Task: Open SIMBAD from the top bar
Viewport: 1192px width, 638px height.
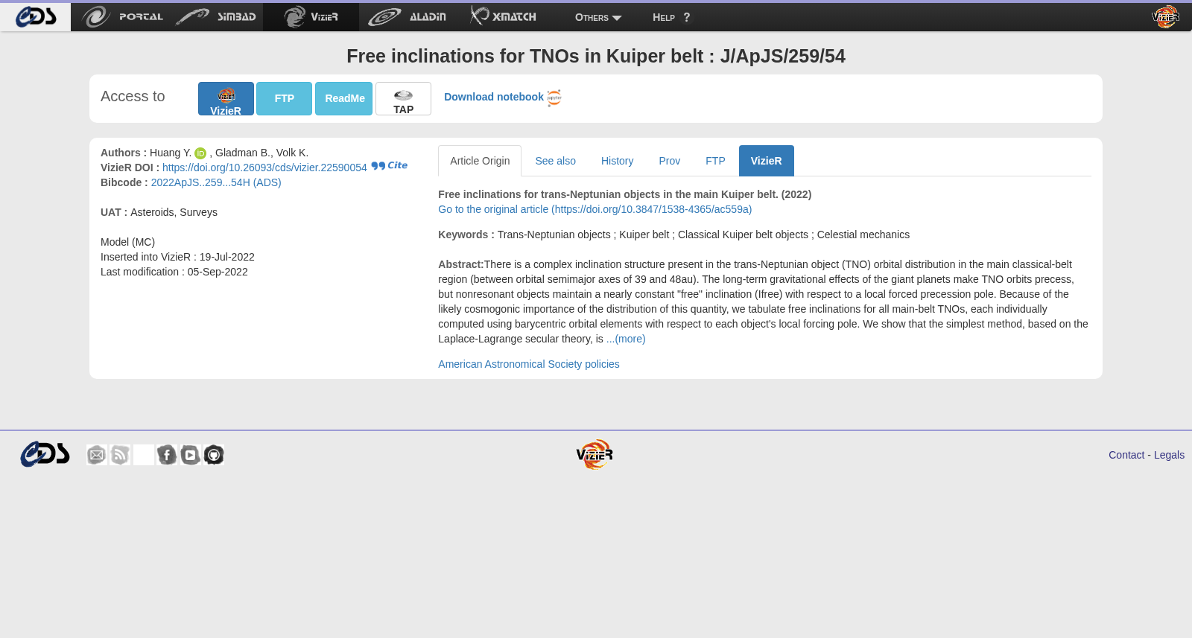Action: [x=216, y=16]
